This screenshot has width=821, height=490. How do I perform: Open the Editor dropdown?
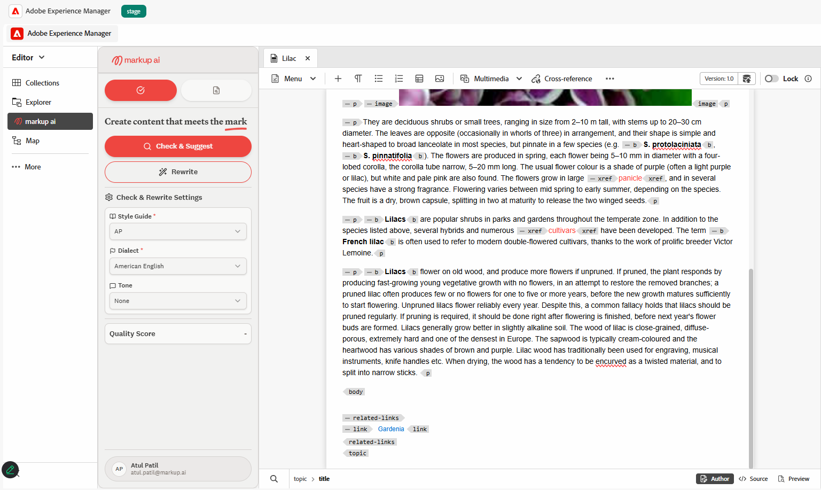(28, 57)
